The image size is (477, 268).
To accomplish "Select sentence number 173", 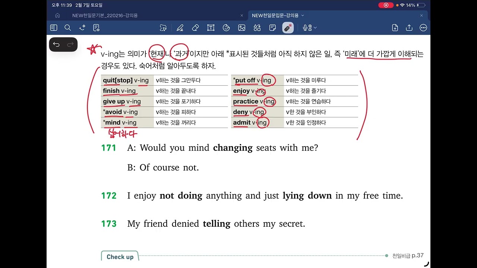I will click(x=109, y=224).
